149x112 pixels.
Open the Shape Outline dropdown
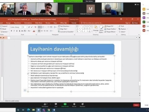(x=111, y=29)
